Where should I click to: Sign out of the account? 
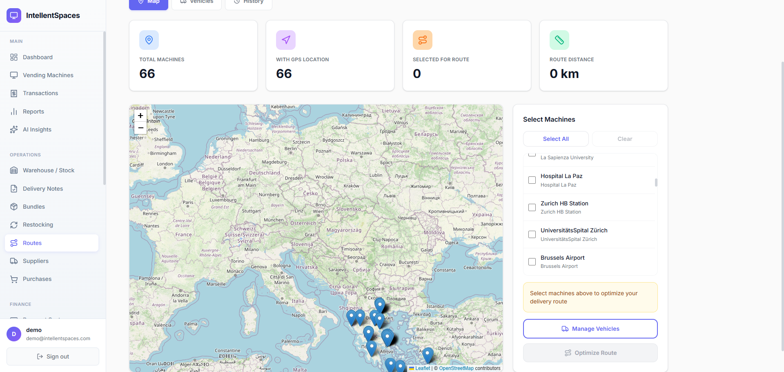(53, 356)
